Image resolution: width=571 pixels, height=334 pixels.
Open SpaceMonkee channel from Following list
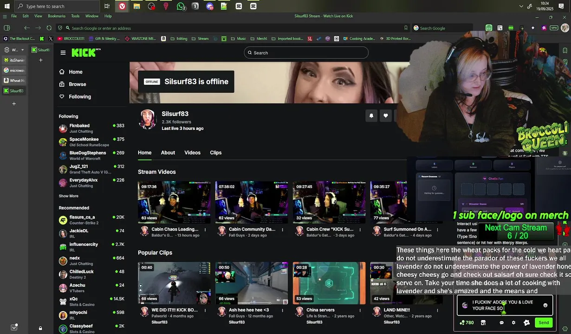[x=91, y=141]
